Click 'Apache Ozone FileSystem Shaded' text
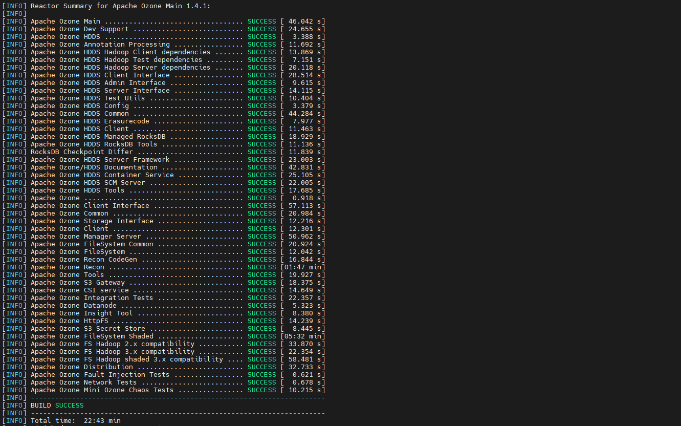The height and width of the screenshot is (426, 681). pos(92,336)
